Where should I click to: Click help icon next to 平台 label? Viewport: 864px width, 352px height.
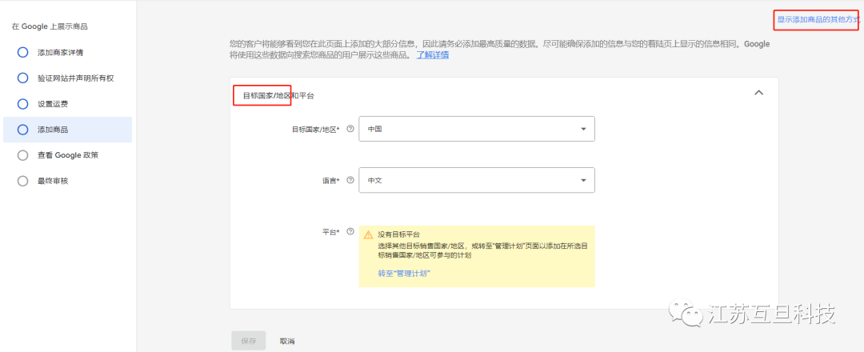tap(350, 232)
